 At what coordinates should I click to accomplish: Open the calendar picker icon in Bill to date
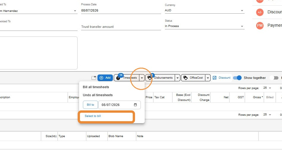pos(136,105)
